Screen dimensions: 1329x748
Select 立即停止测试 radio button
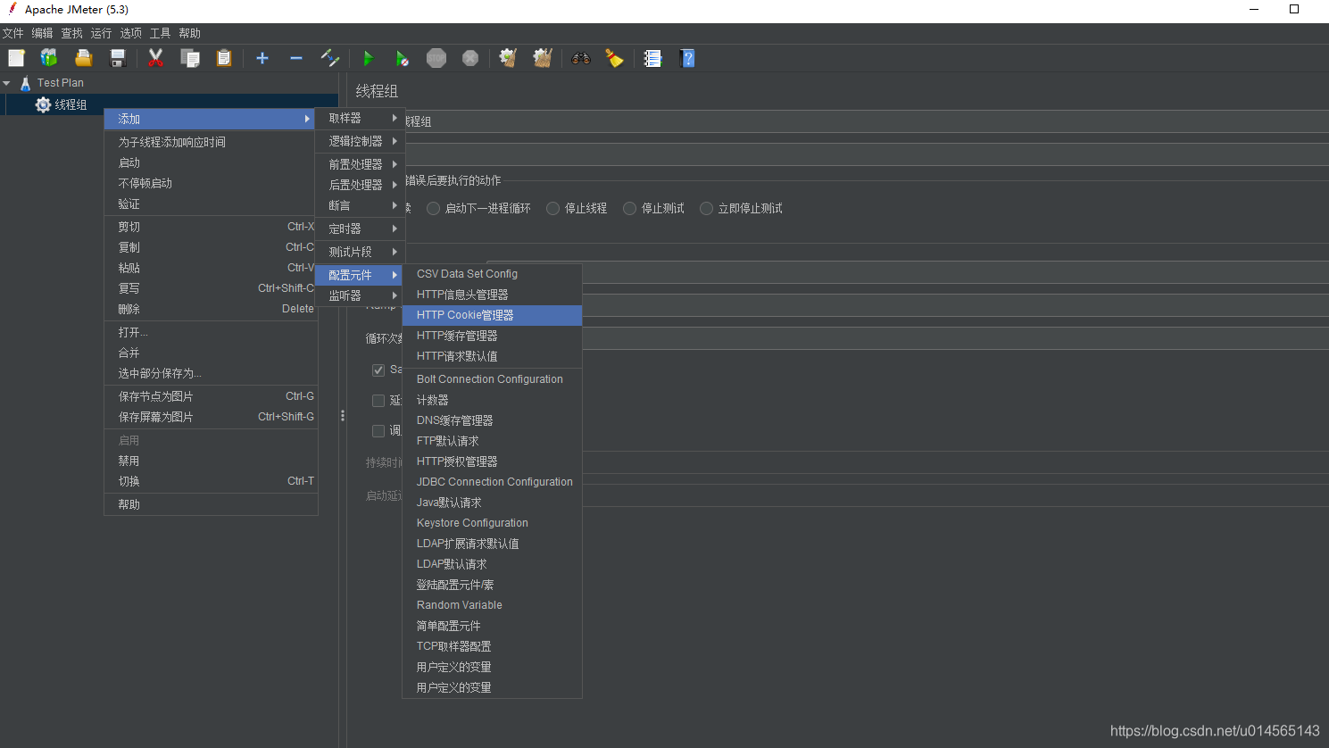707,208
